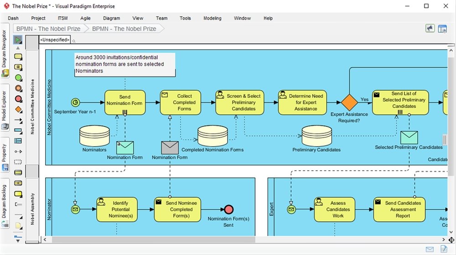
Task: Select the gray Nomination Form message envelope
Action: (170, 148)
